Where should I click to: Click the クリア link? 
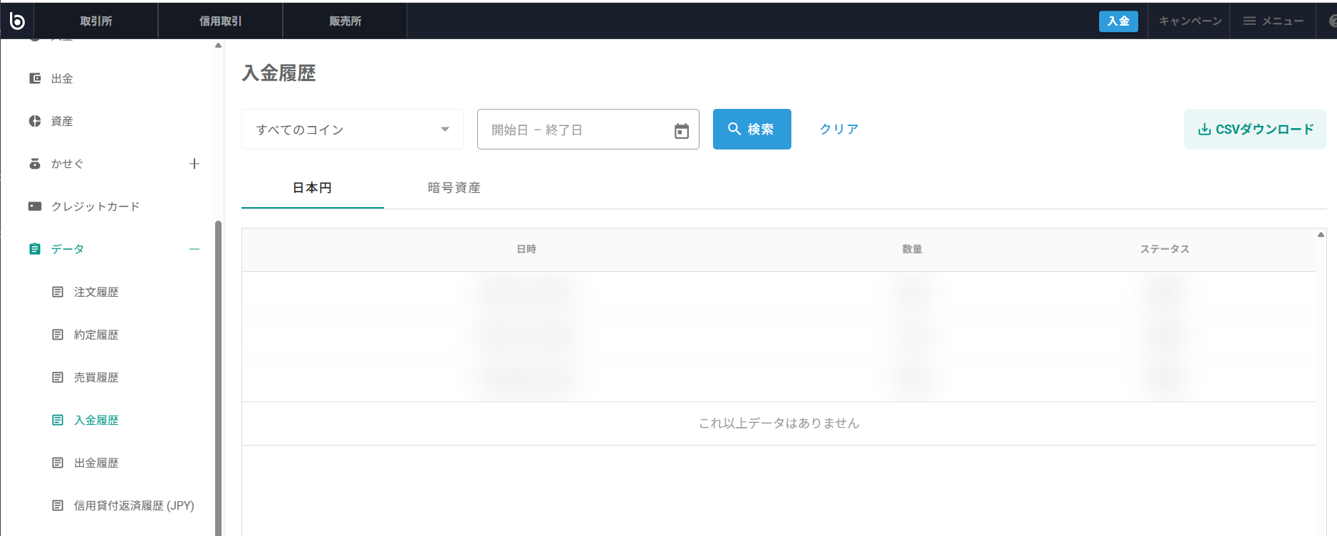point(839,129)
